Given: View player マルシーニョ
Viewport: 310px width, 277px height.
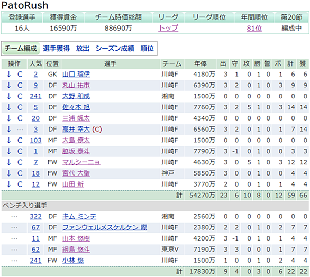Looking at the screenshot, I should [81, 162].
